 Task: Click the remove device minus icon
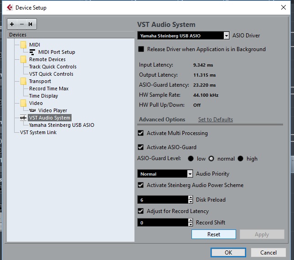point(22,24)
